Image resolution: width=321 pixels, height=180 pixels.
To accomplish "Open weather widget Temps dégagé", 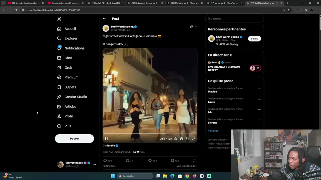I will click(x=13, y=176).
